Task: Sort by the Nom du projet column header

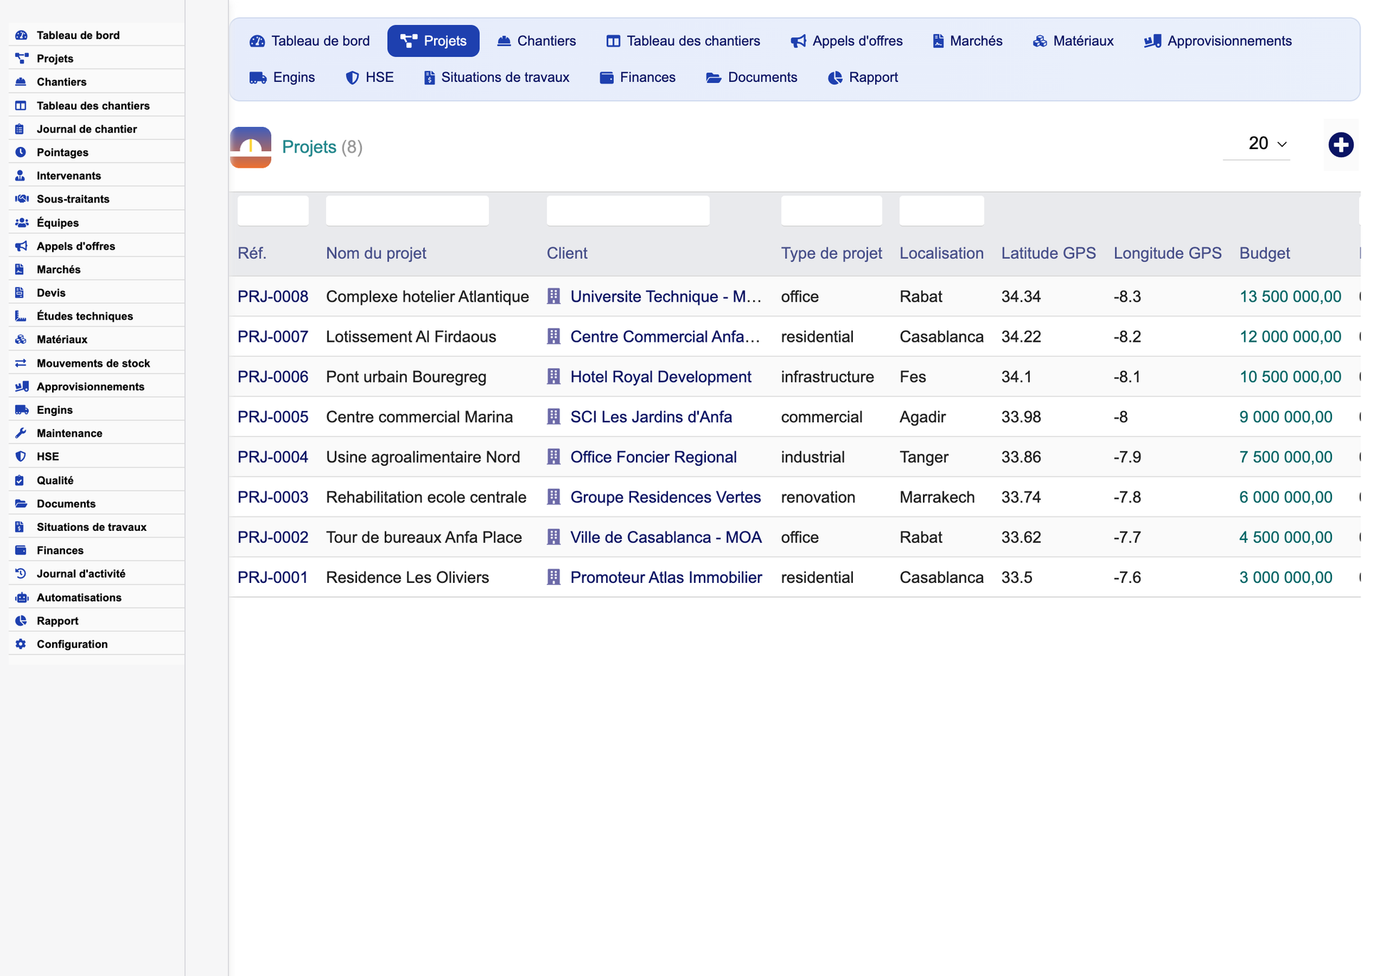Action: click(x=376, y=253)
